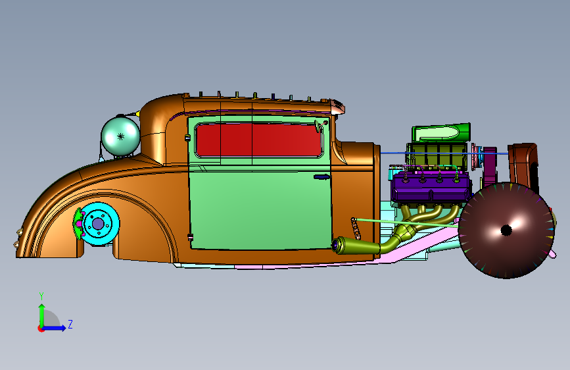Select the spherical tank behind the cab
The width and height of the screenshot is (570, 370).
click(x=120, y=136)
